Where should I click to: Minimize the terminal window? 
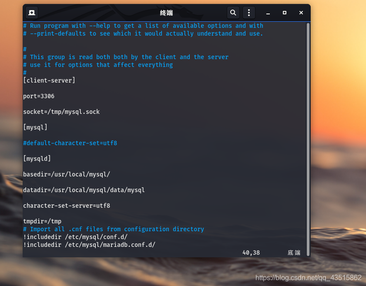pos(268,13)
